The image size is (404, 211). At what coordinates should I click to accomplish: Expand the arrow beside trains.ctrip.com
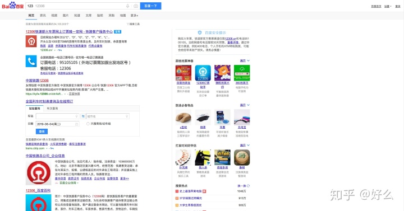pyautogui.click(x=47, y=148)
